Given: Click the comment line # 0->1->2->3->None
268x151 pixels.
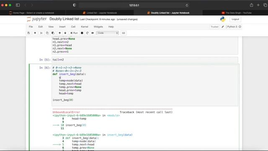Looking at the screenshot, I should 67,68.
